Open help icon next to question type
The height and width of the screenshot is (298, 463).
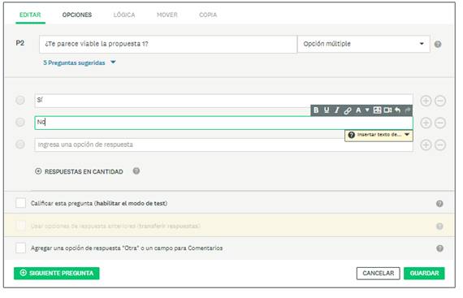(438, 45)
